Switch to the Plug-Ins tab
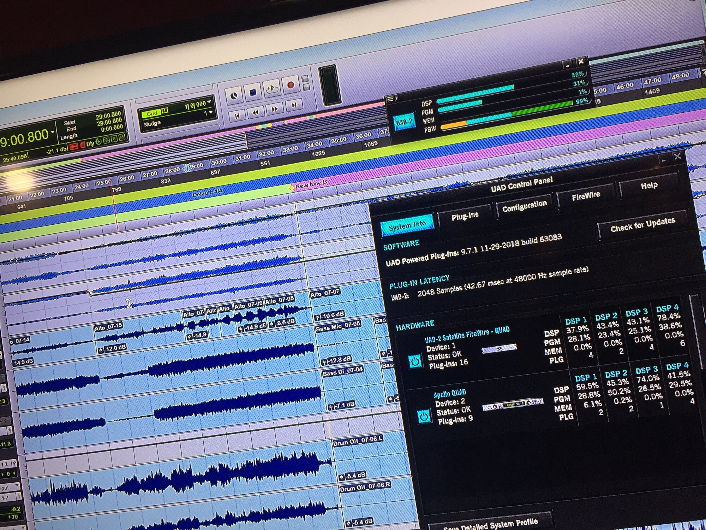 pos(465,216)
